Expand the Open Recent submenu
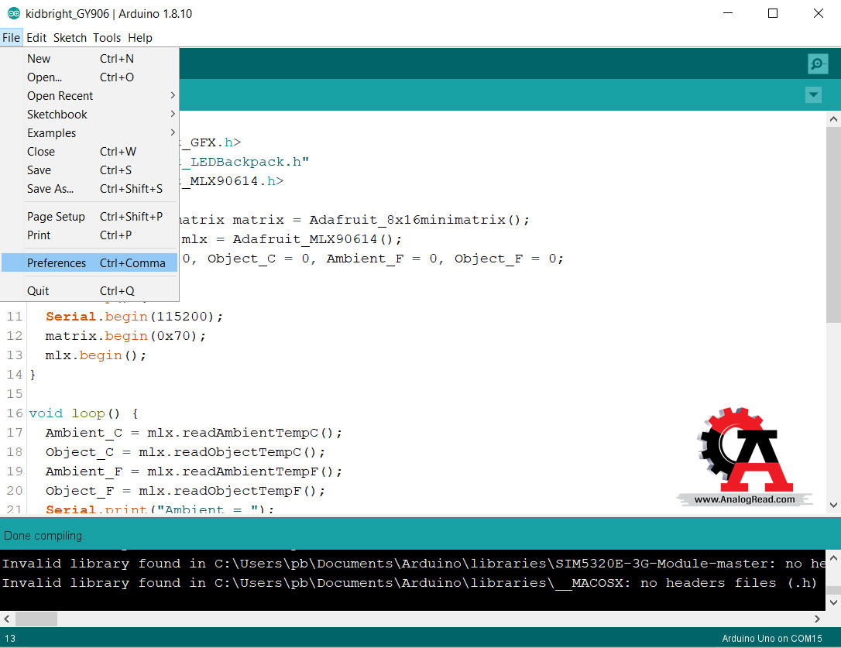The height and width of the screenshot is (648, 841). (x=90, y=95)
